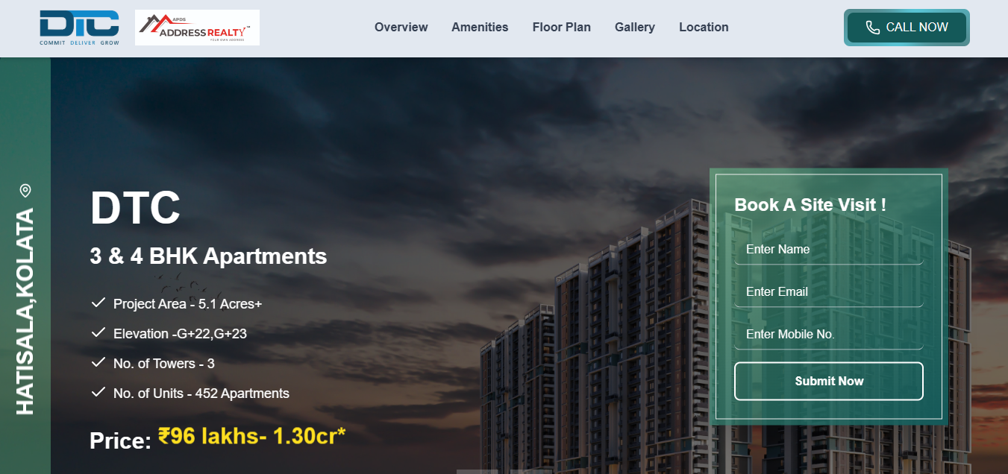Image resolution: width=1008 pixels, height=474 pixels.
Task: Click the checkmark beside No. of Towers
Action: click(98, 362)
